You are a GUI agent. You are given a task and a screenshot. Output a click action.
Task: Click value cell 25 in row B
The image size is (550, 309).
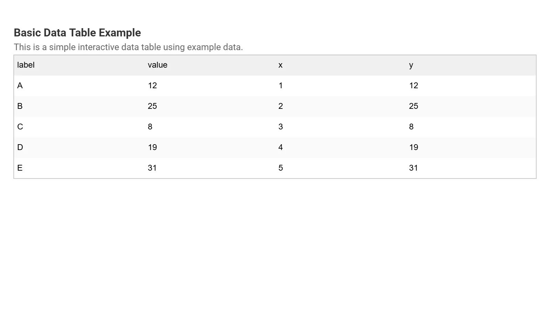(x=152, y=106)
